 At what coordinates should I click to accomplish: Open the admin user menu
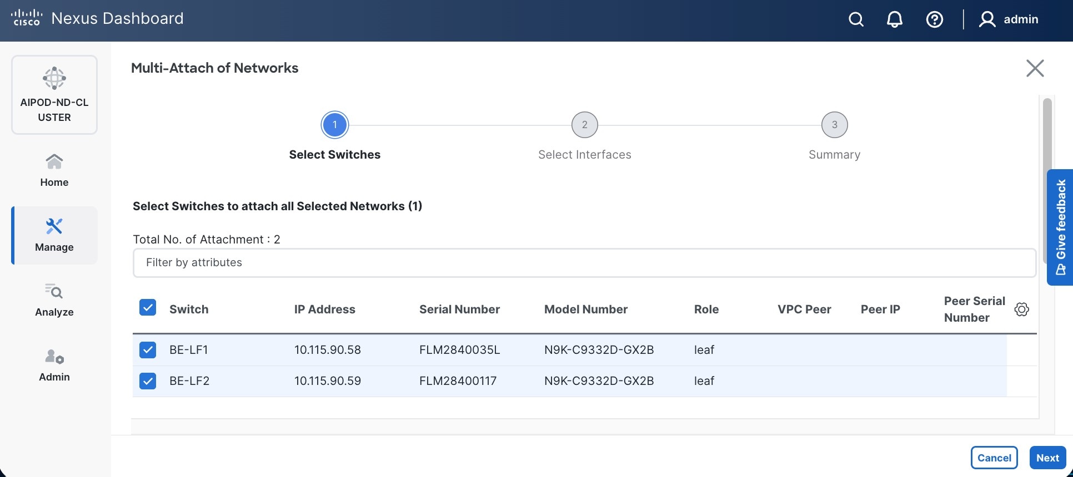[x=1009, y=20]
